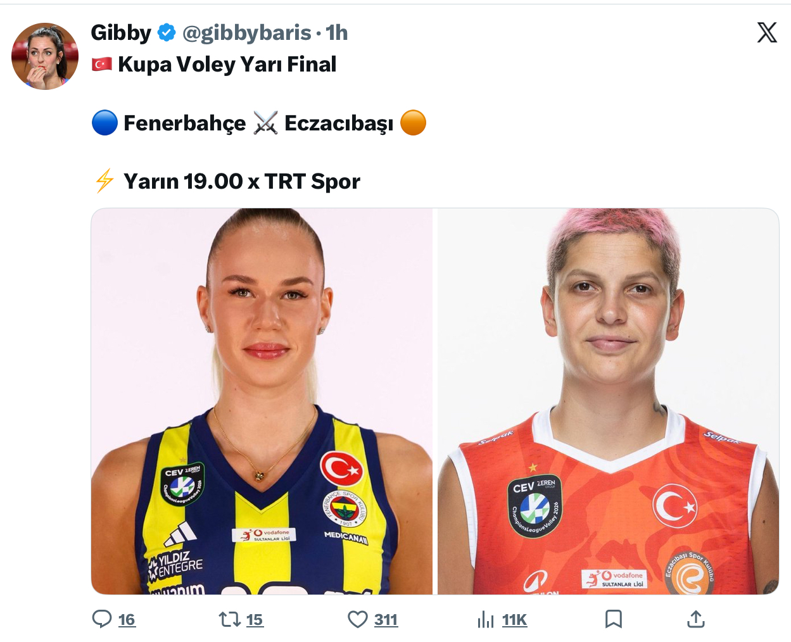
Task: Bookmark this post
Action: coord(613,619)
